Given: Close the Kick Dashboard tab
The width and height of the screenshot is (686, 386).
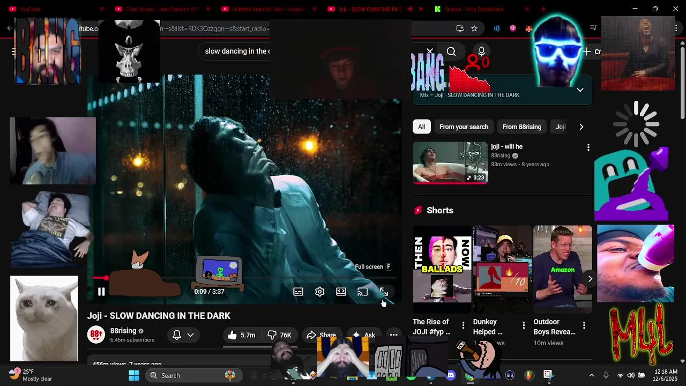Looking at the screenshot, I should click(x=527, y=9).
